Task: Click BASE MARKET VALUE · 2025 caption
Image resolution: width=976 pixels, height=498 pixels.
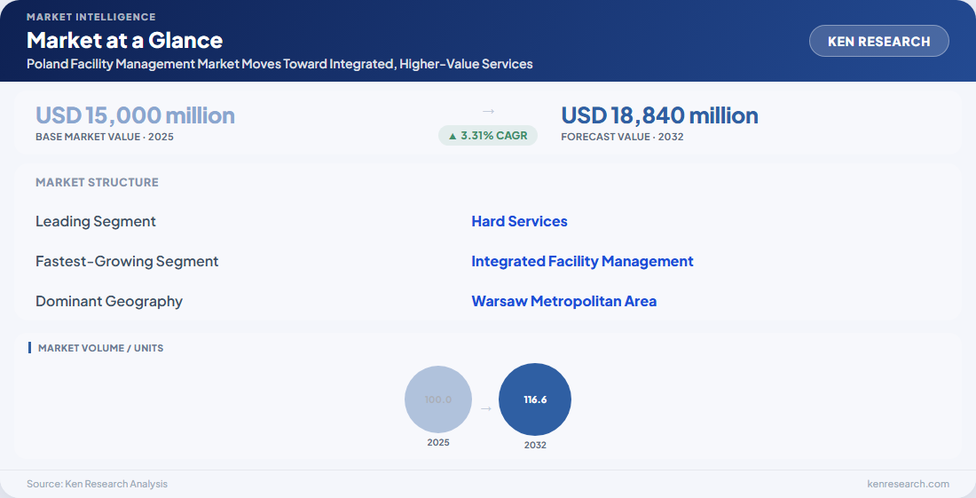Action: click(105, 137)
